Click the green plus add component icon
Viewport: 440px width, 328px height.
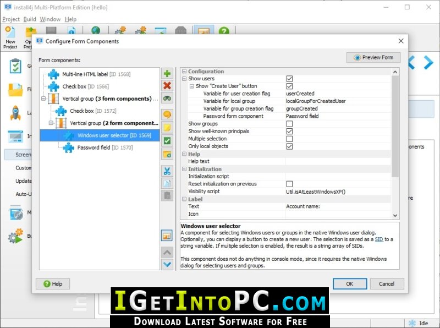point(167,74)
